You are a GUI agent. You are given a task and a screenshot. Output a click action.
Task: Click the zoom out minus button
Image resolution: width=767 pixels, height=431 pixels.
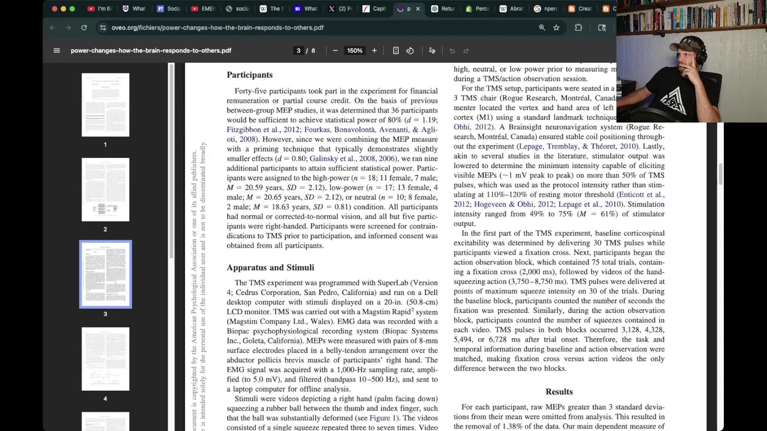click(335, 51)
